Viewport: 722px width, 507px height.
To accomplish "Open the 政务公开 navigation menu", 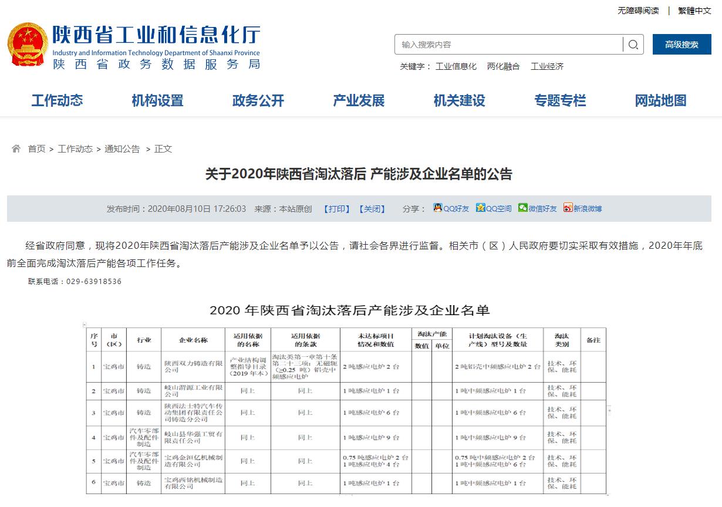I will pos(258,100).
